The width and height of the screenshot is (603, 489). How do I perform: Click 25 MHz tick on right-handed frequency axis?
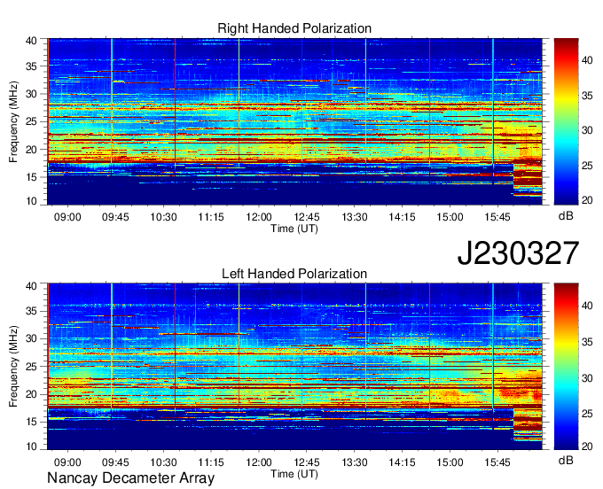coord(31,121)
